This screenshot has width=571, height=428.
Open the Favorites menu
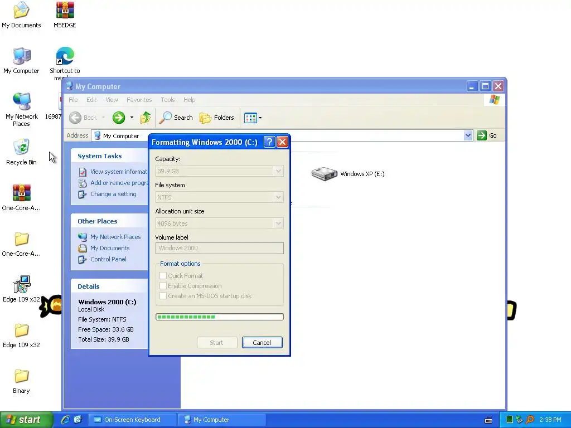click(x=139, y=100)
